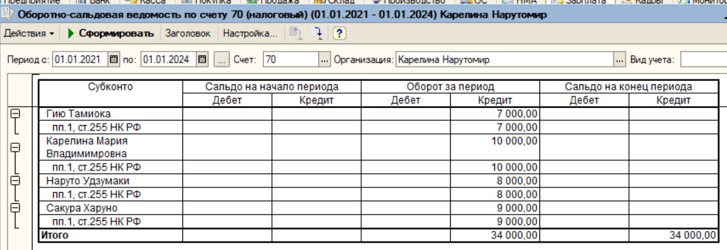Toggle the Заголовок header button
The image size is (727, 250).
(188, 33)
